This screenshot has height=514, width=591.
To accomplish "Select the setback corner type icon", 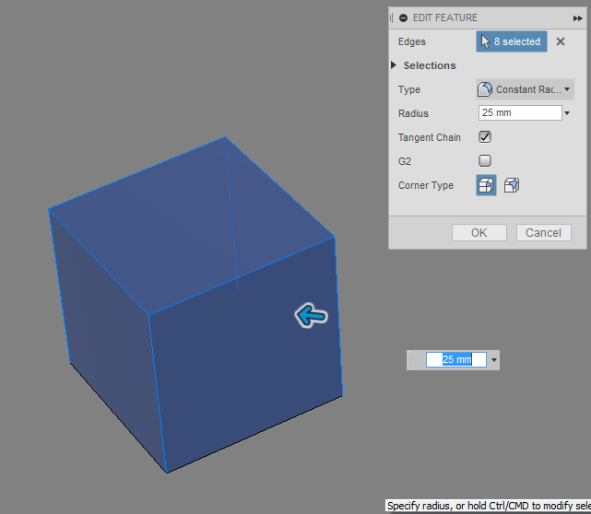I will (x=512, y=185).
